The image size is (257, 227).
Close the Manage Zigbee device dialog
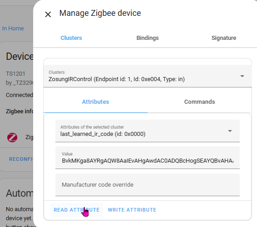pos(48,14)
